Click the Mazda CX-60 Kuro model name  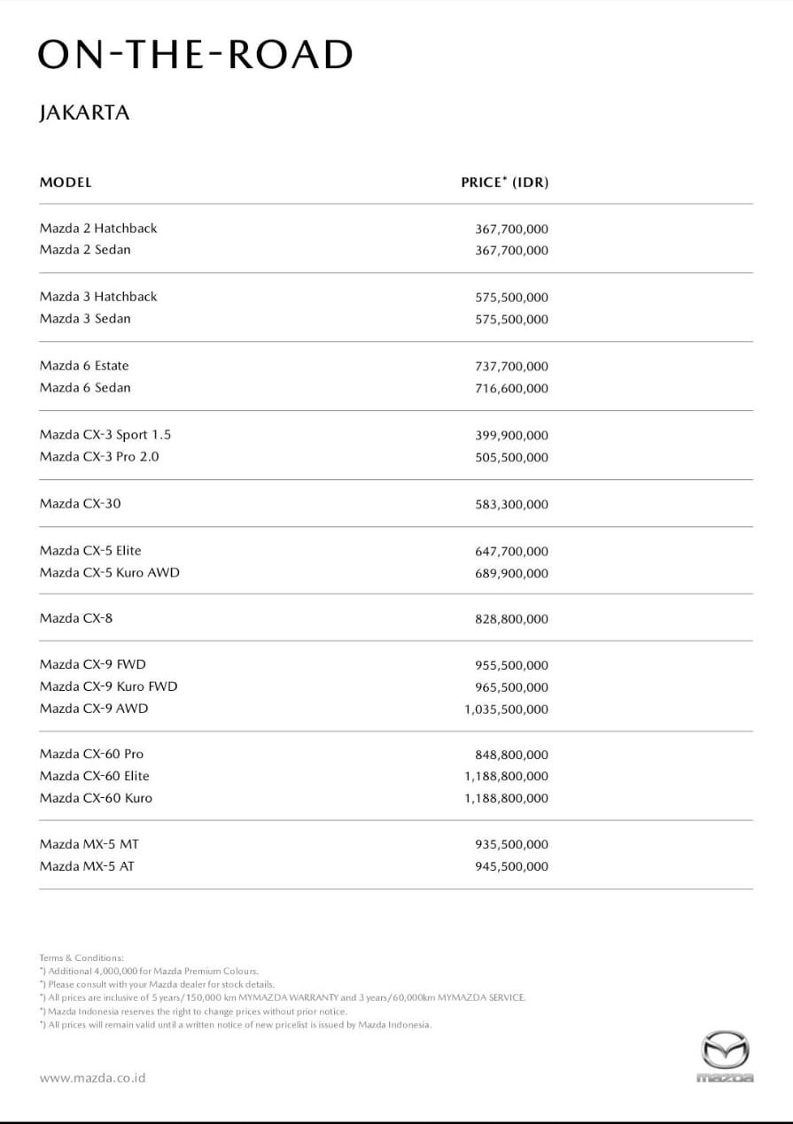96,798
